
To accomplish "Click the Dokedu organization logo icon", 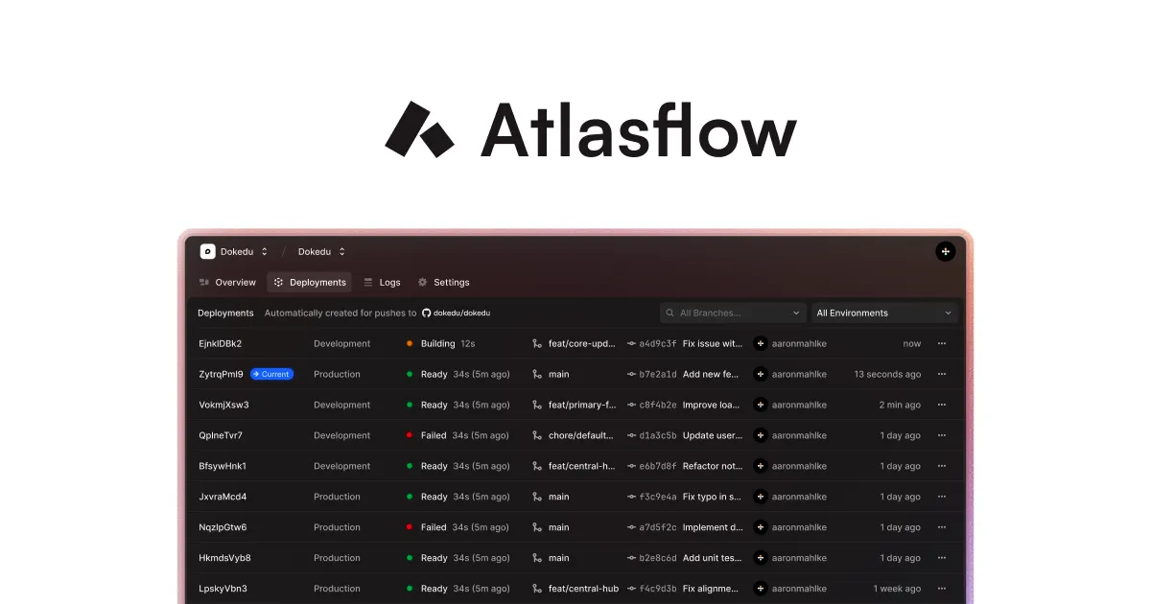I will (207, 251).
